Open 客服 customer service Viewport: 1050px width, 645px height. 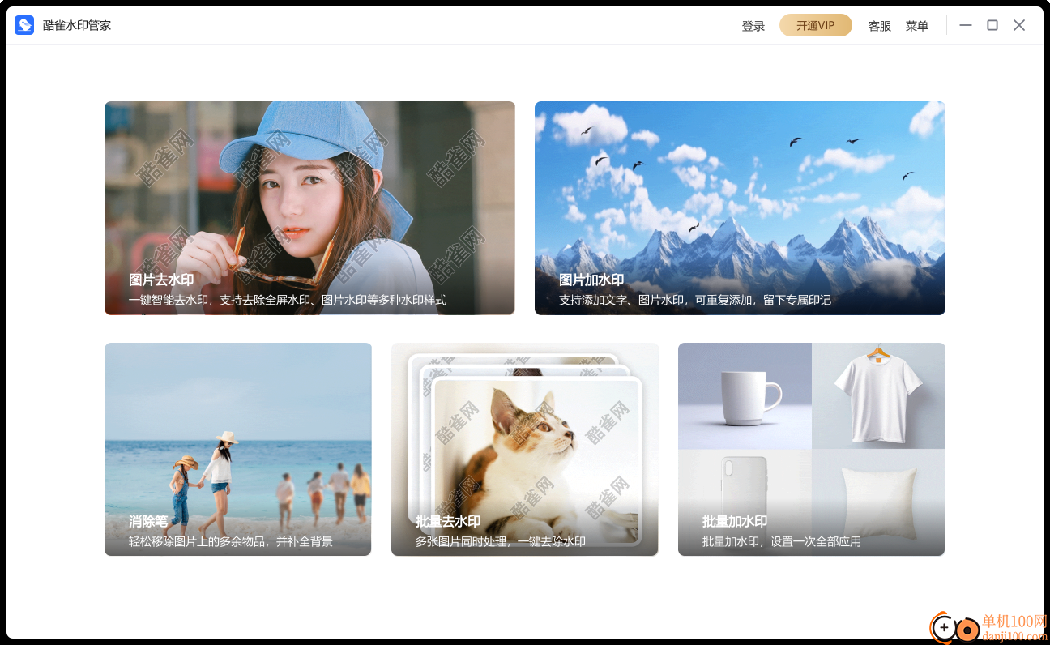(x=880, y=26)
